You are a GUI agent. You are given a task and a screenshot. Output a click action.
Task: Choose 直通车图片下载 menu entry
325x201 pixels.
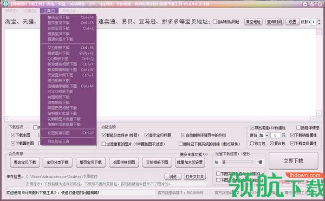click(68, 39)
